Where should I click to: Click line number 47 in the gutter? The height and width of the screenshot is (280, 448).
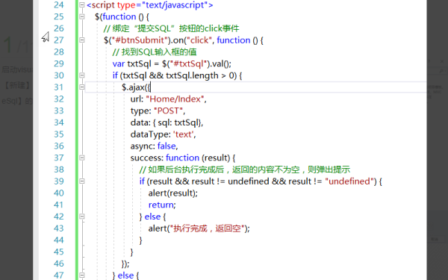59,276
